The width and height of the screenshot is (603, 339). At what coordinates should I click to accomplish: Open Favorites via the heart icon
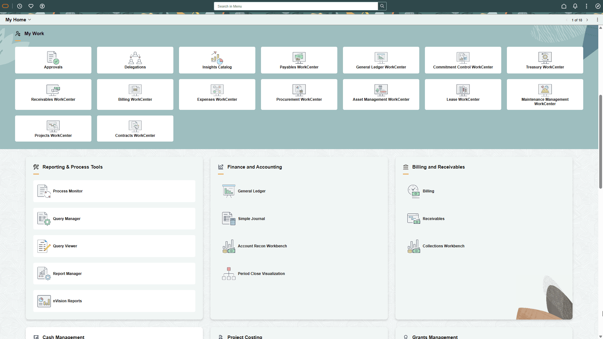(31, 6)
